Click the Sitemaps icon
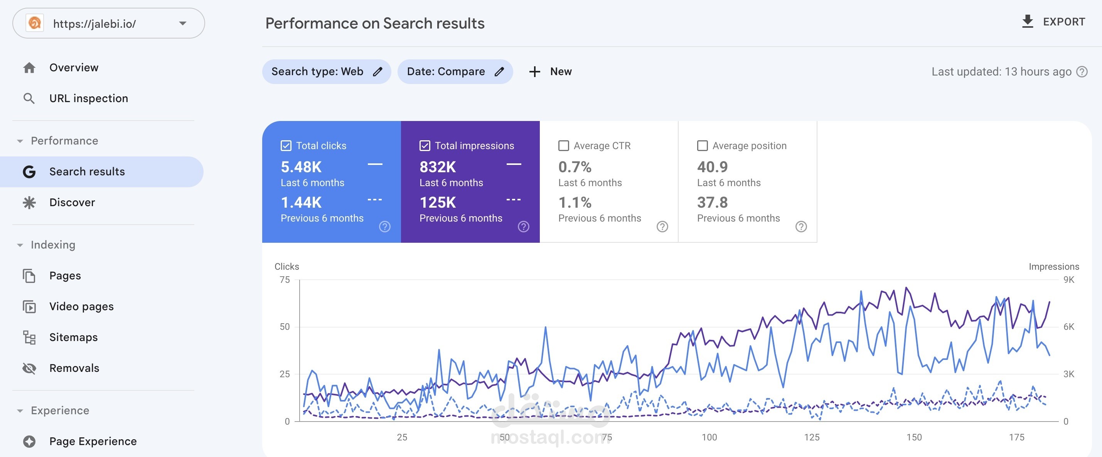Screen dimensions: 1102x457 [29, 337]
